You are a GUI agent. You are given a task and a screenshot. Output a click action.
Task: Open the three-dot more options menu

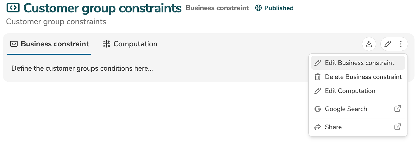[401, 44]
